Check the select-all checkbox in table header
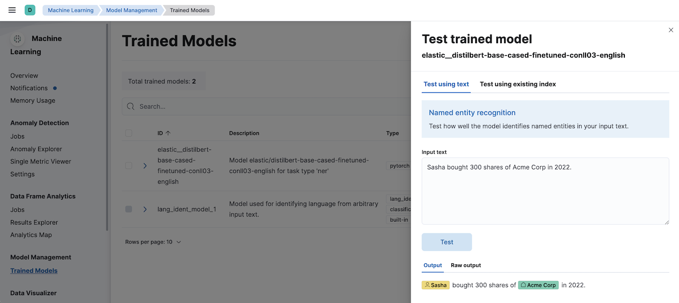The width and height of the screenshot is (679, 303). tap(128, 133)
